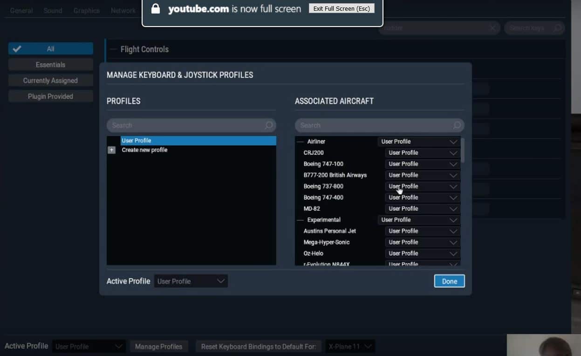The width and height of the screenshot is (581, 356).
Task: Open the MD-82 profile dropdown
Action: click(423, 209)
